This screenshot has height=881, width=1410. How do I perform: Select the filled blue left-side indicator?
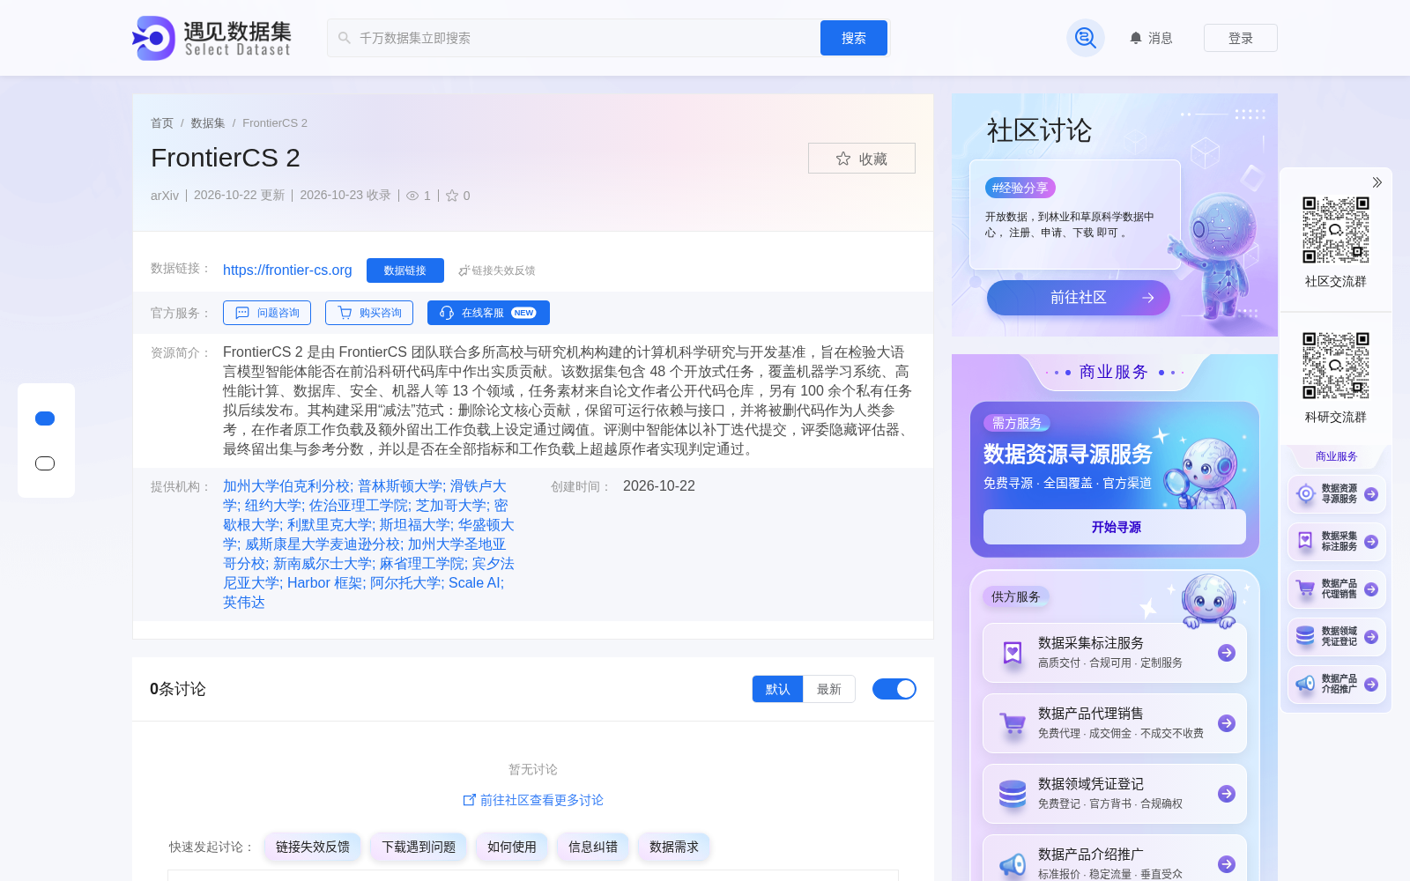pyautogui.click(x=45, y=418)
